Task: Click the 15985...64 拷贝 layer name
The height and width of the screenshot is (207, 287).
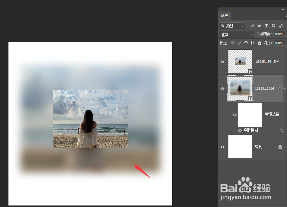Action: (x=267, y=62)
